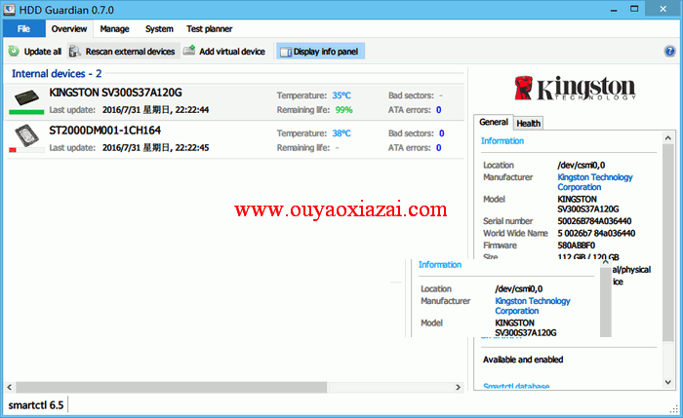This screenshot has width=683, height=418.
Task: Select ST2000DM001-1CH164 device row
Action: (x=235, y=139)
